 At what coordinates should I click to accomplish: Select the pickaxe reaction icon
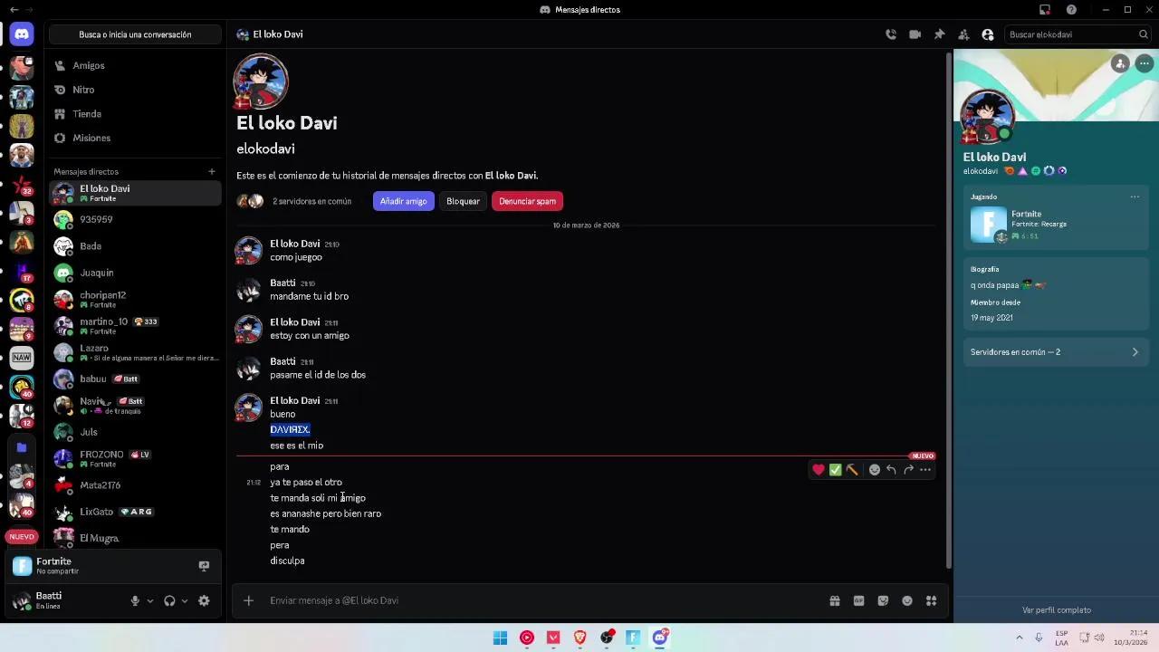pos(852,469)
